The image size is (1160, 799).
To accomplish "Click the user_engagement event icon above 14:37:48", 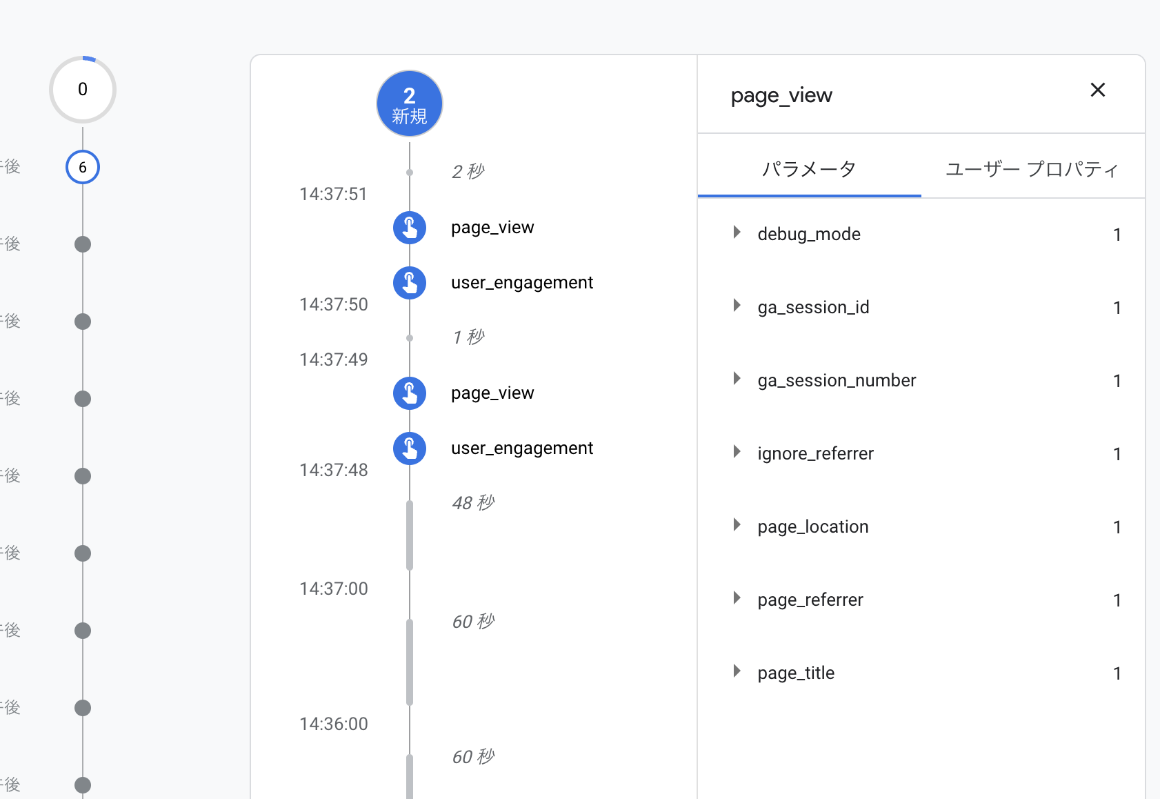I will coord(410,448).
